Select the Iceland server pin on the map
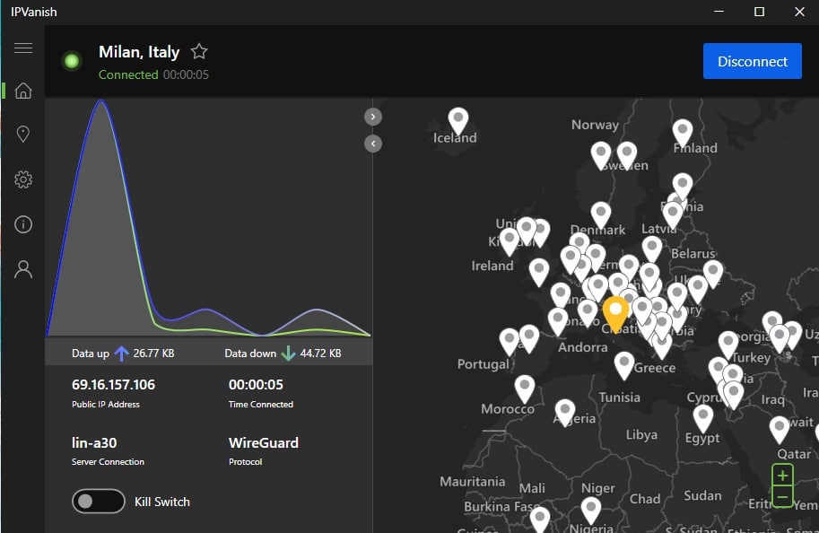This screenshot has height=533, width=819. click(458, 121)
